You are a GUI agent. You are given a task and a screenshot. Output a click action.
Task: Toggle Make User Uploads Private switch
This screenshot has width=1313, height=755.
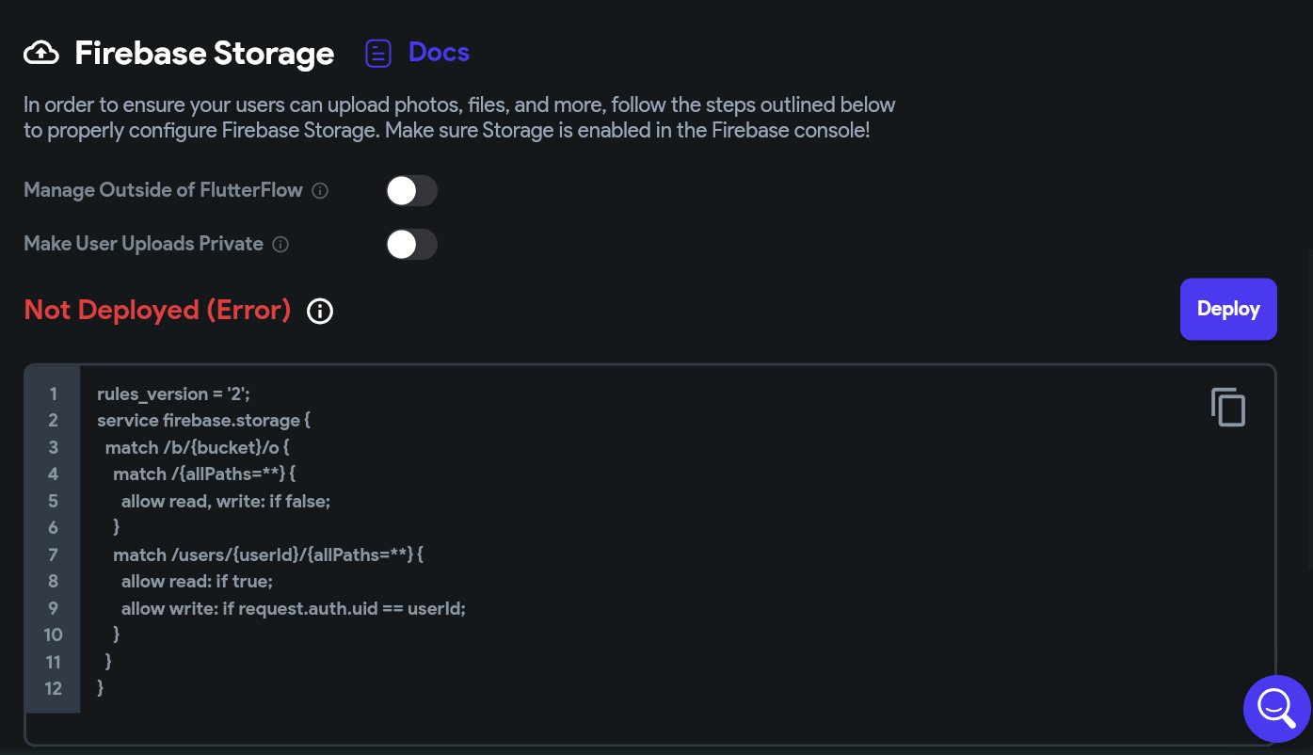click(411, 245)
